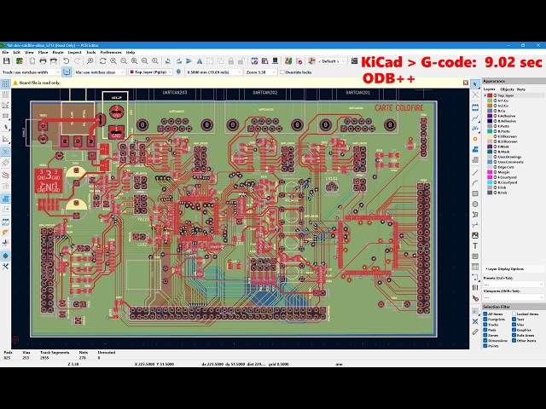546x409 pixels.
Task: Toggle automatic track width button
Action: [67, 72]
